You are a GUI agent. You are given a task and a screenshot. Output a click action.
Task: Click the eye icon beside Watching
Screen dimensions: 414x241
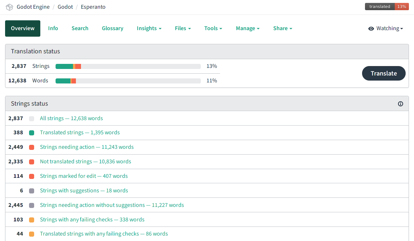tap(371, 29)
